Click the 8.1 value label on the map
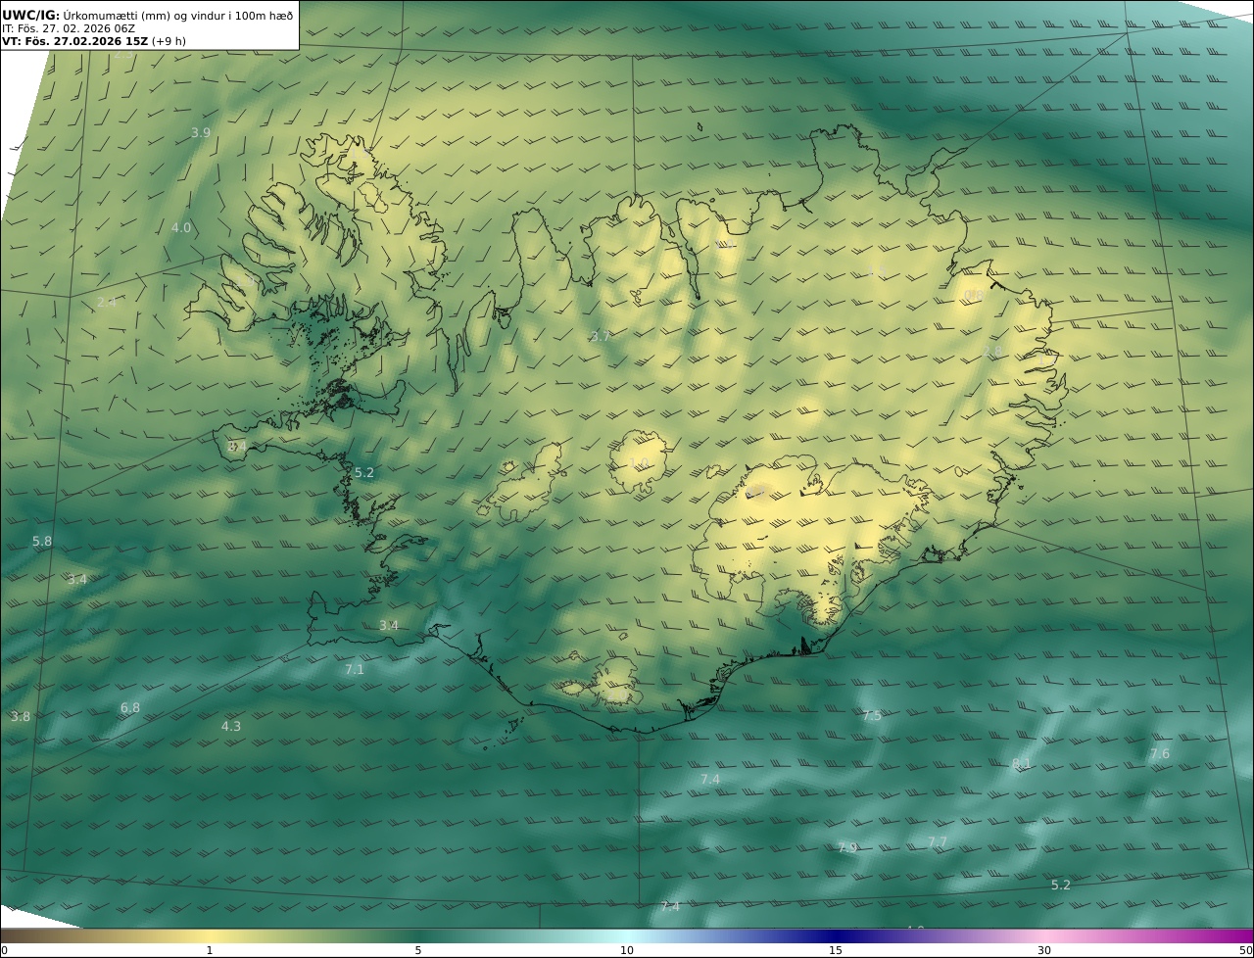 point(1022,763)
